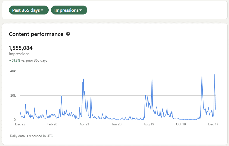Image resolution: width=229 pixels, height=146 pixels.
Task: Click the 61.8% change percentage
Action: click(16, 60)
